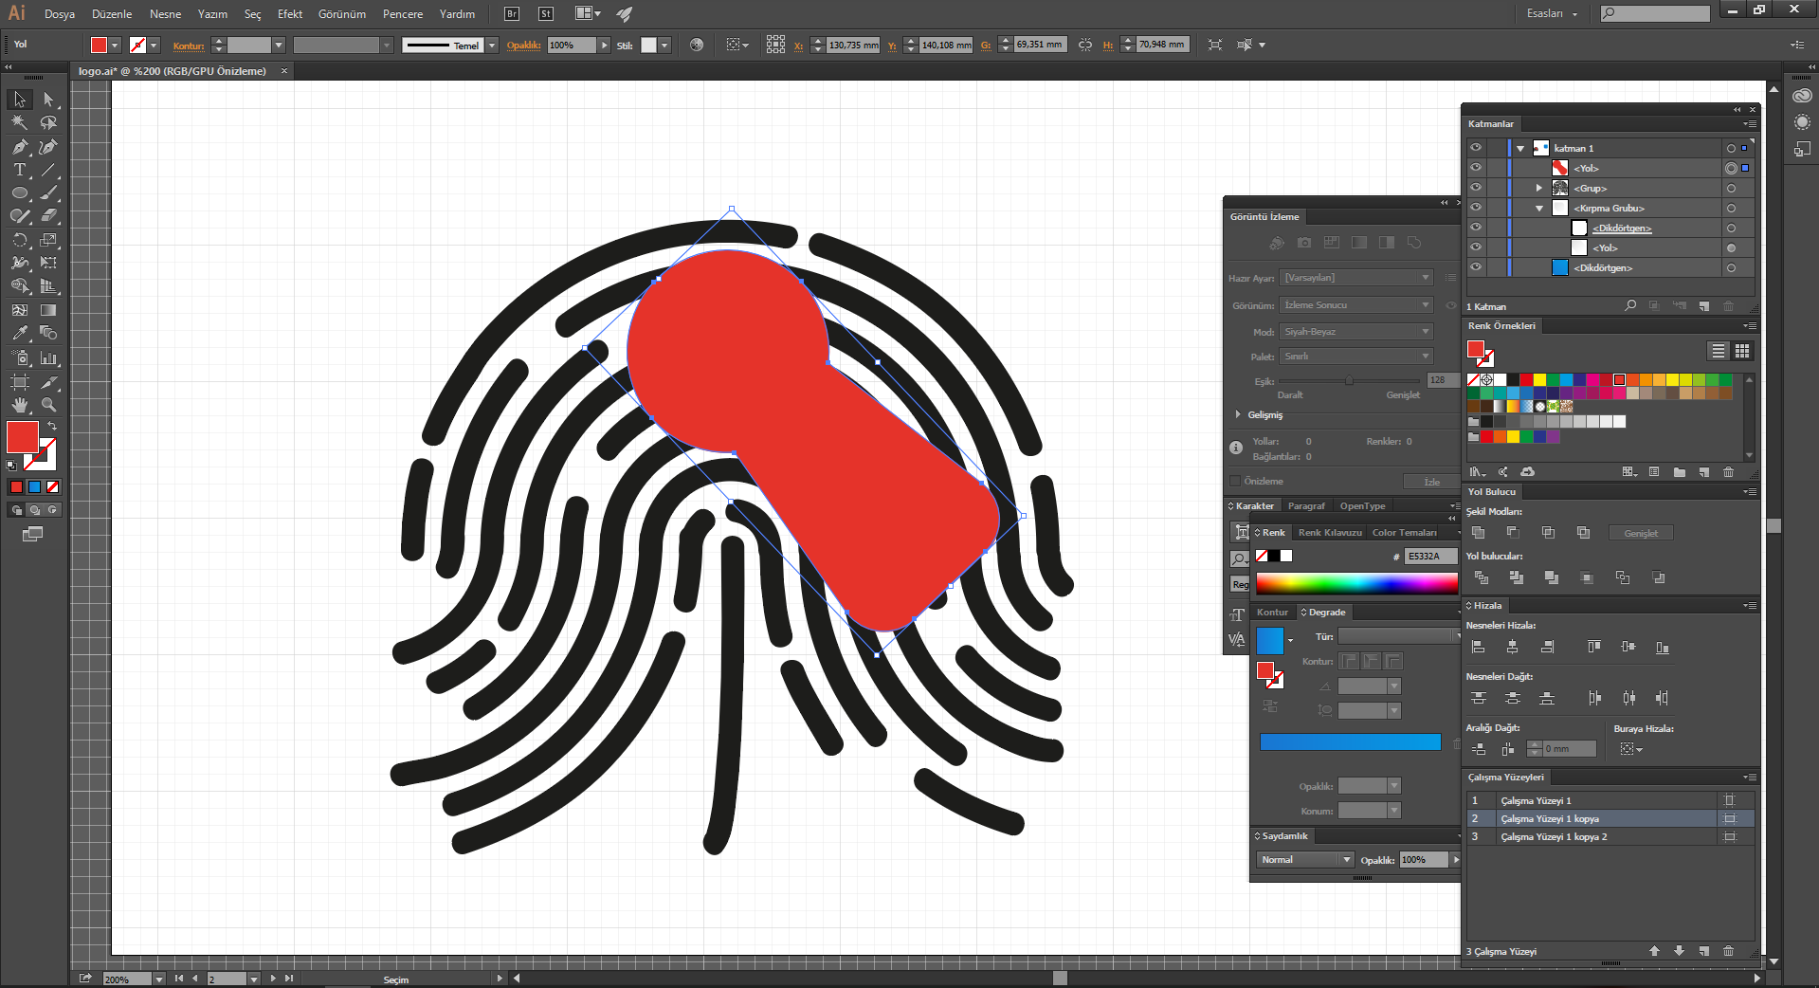This screenshot has width=1819, height=988.
Task: Click Unite shape mode in Yol Bulucu
Action: point(1478,533)
